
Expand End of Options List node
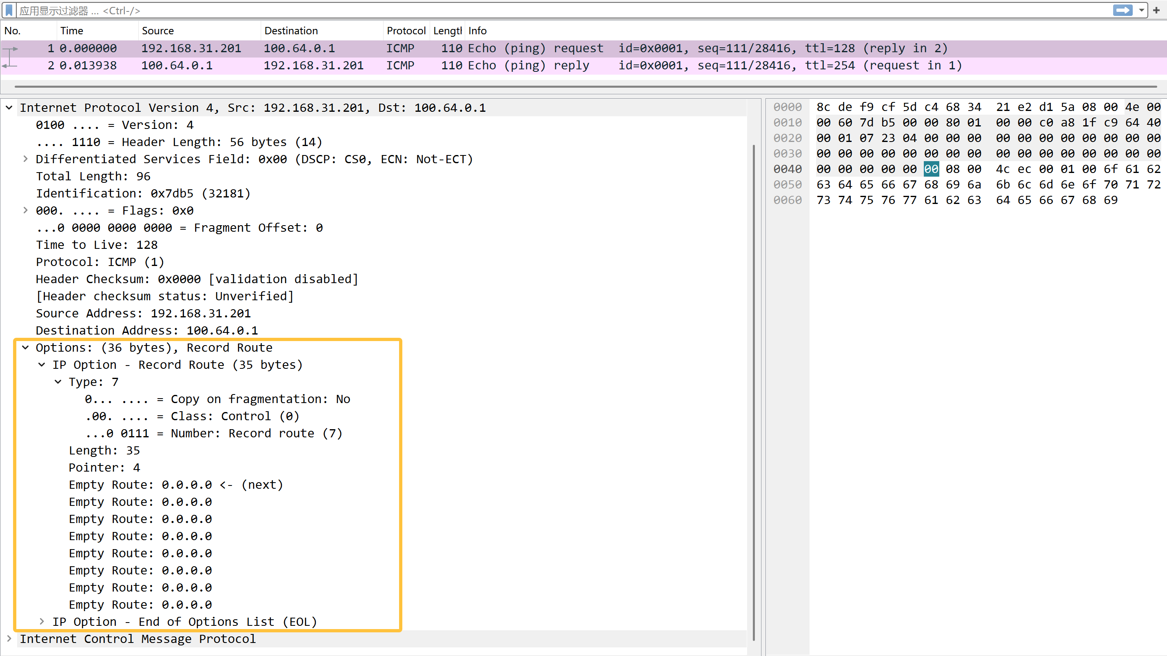coord(42,622)
